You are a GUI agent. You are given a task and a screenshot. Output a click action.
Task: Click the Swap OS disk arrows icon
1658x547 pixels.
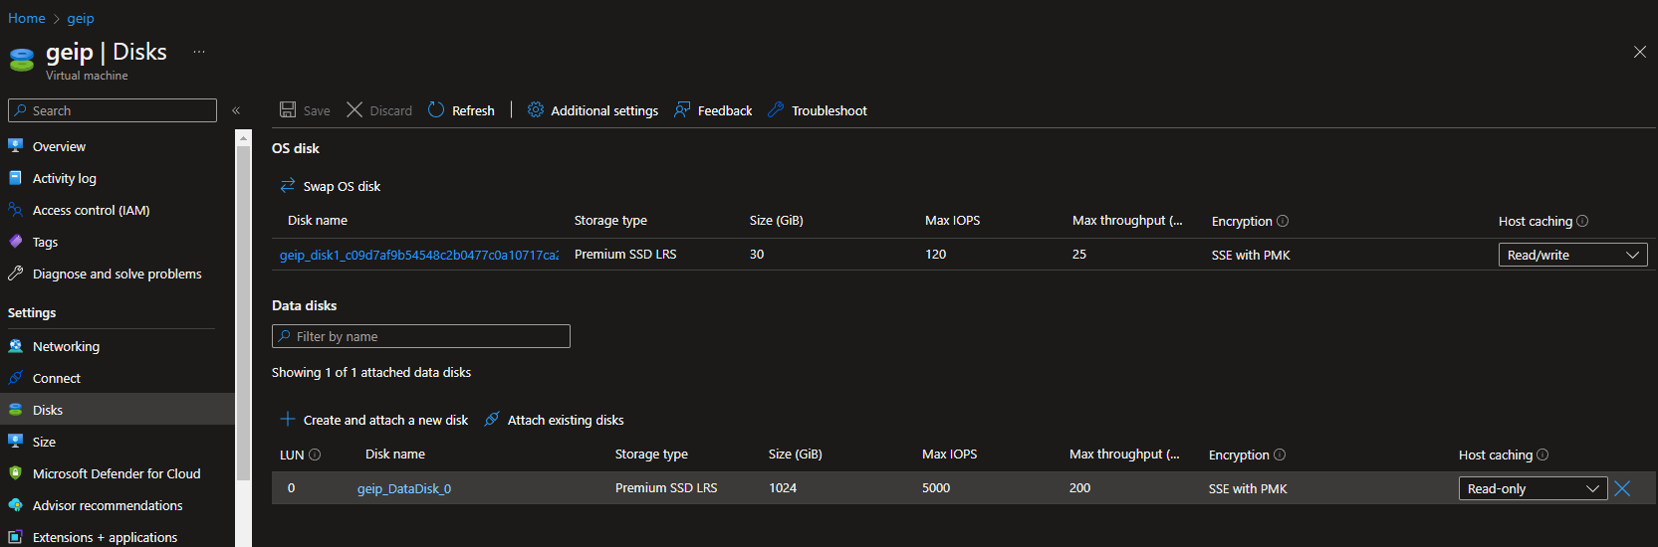[x=288, y=185]
